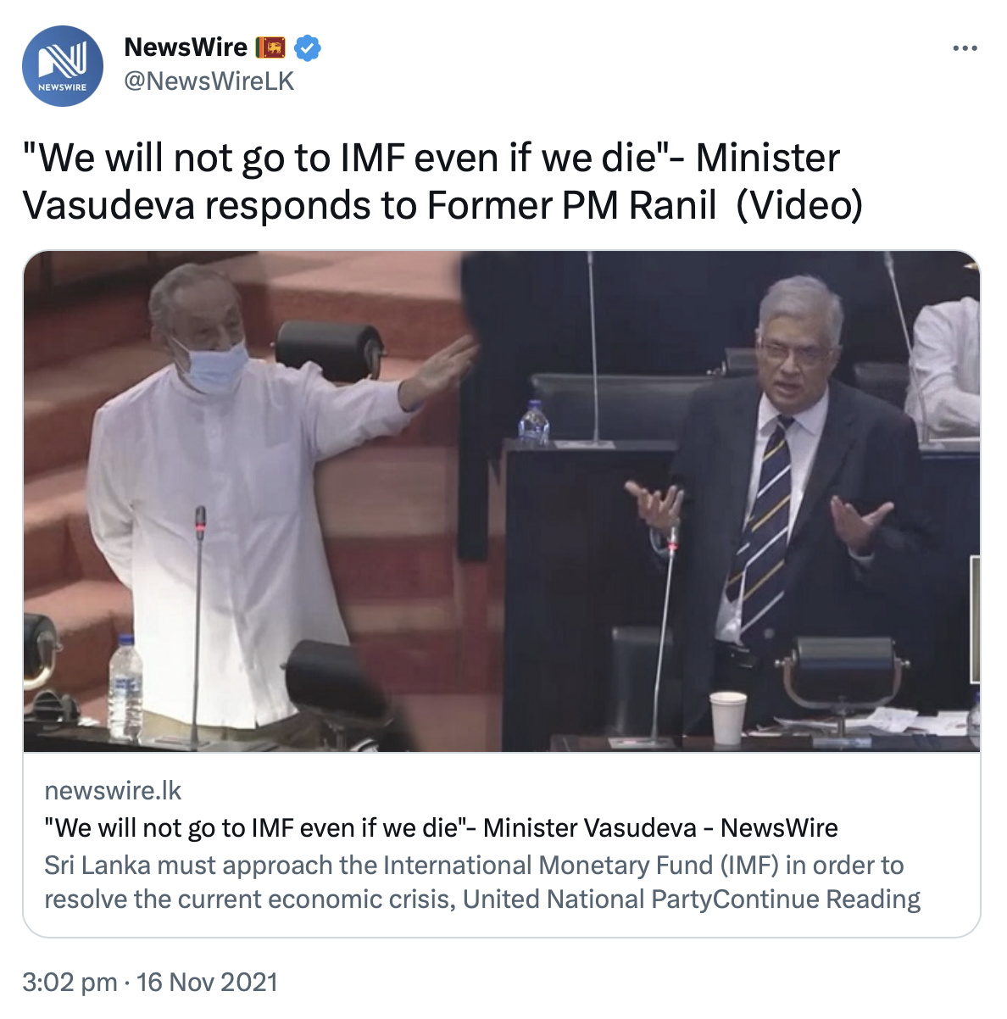Click the blue verified checkmark badge
This screenshot has width=1007, height=1019.
307,48
